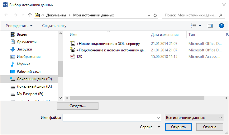Select Музыка in navigation pane
This screenshot has width=229, height=135.
pos(23,64)
